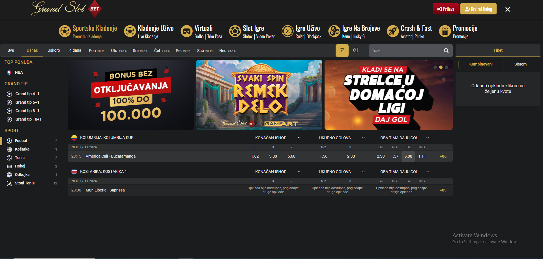
Task: Pick 0-2 goals odds 1.56
Action: tap(323, 156)
